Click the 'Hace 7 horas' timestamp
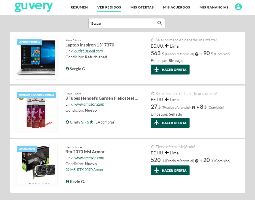Screen dimensions: 255x200 tap(74, 147)
